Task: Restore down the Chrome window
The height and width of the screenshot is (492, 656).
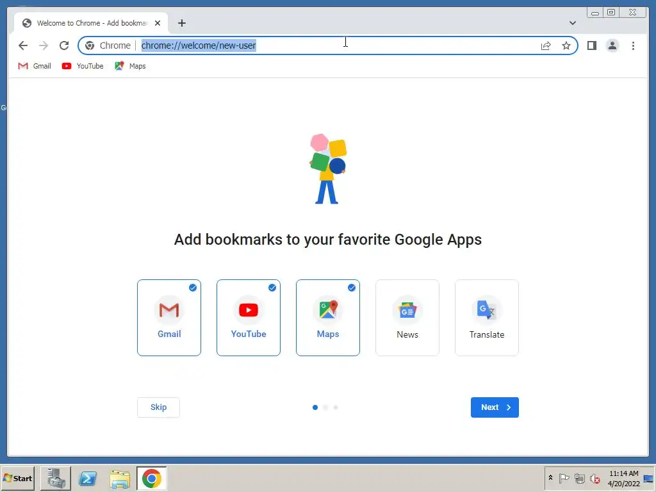Action: point(611,13)
